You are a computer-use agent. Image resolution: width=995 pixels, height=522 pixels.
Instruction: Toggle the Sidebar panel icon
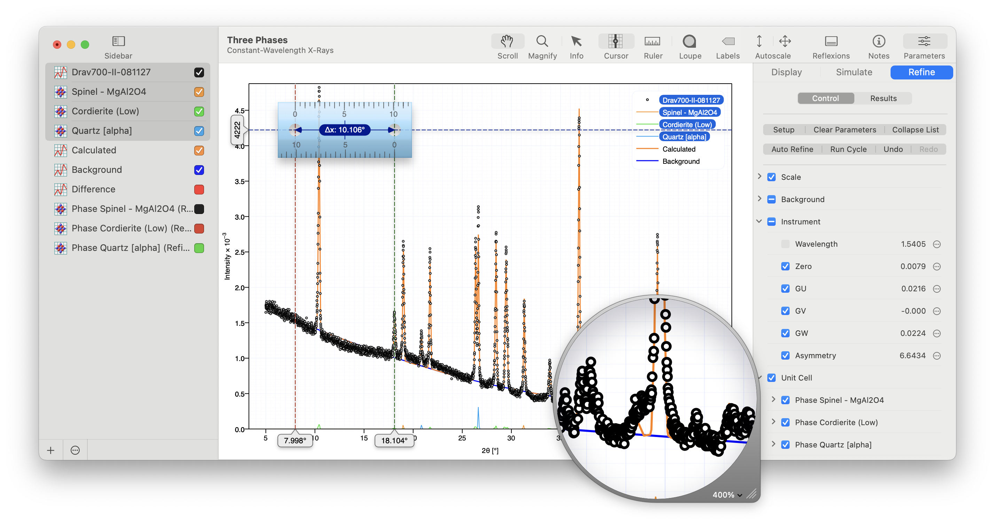(x=118, y=41)
